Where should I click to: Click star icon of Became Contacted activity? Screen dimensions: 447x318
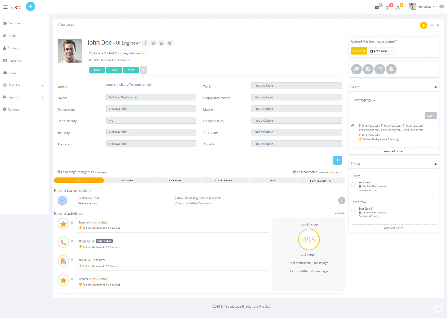tap(64, 280)
